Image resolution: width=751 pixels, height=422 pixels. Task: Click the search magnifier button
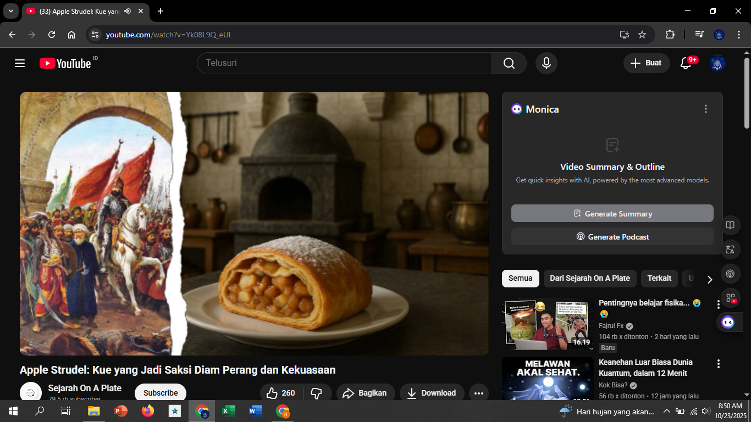[x=509, y=63]
